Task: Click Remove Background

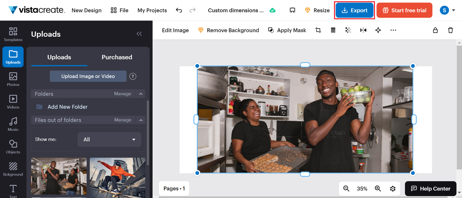Action: (x=228, y=30)
